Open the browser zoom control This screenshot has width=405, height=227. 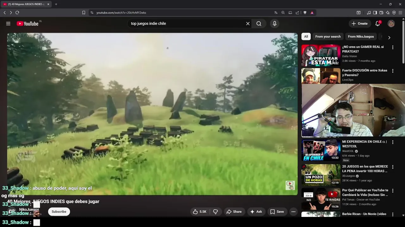pos(283,13)
